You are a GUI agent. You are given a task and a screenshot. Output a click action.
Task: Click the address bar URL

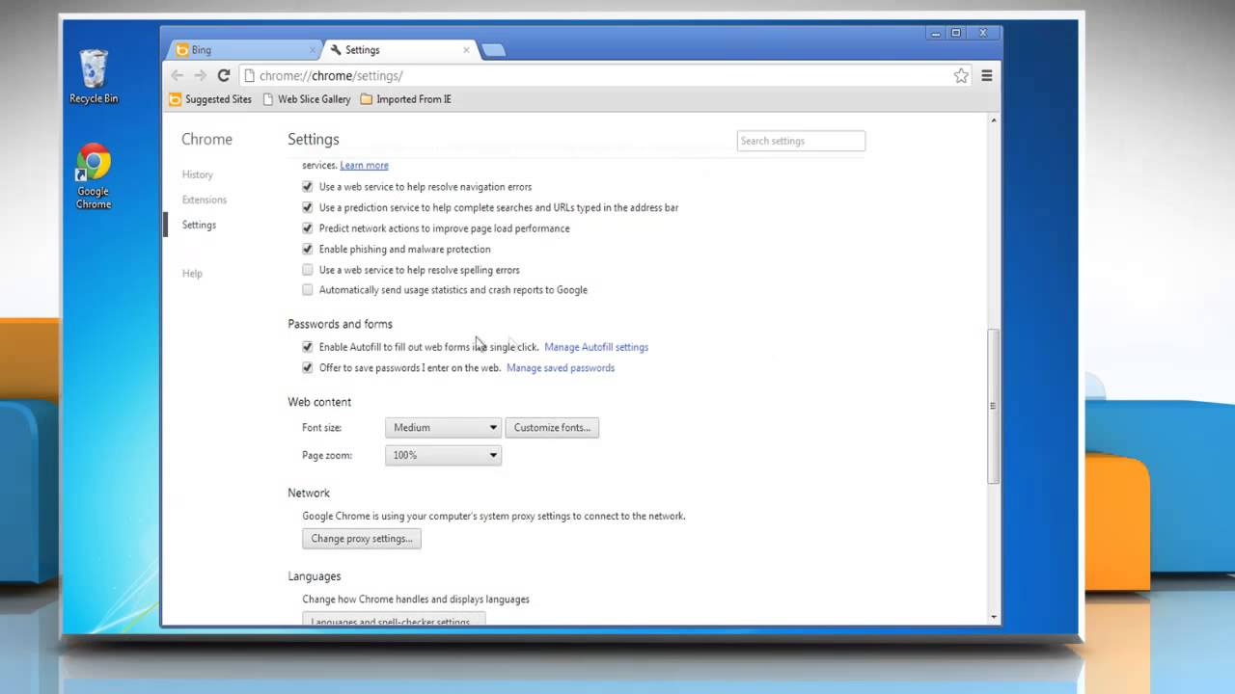click(x=331, y=75)
